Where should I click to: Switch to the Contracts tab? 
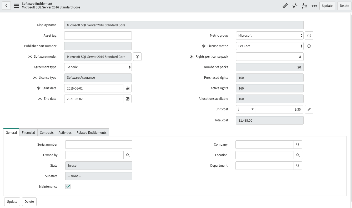47,132
